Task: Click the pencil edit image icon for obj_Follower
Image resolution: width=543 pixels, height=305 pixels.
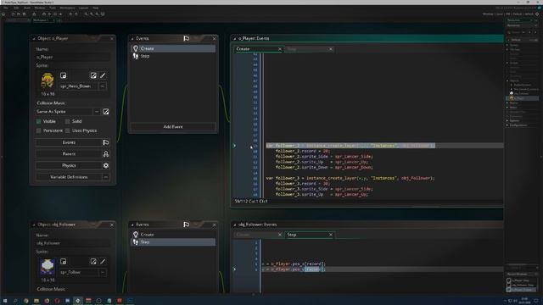Action: click(103, 262)
